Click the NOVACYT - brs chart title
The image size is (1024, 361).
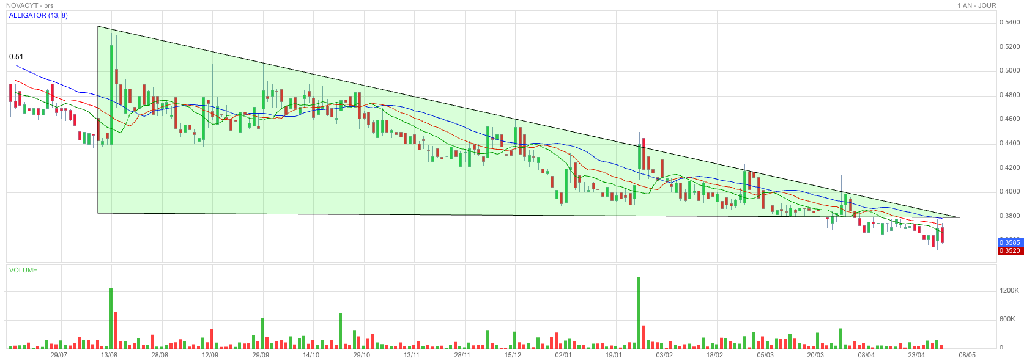pos(30,5)
